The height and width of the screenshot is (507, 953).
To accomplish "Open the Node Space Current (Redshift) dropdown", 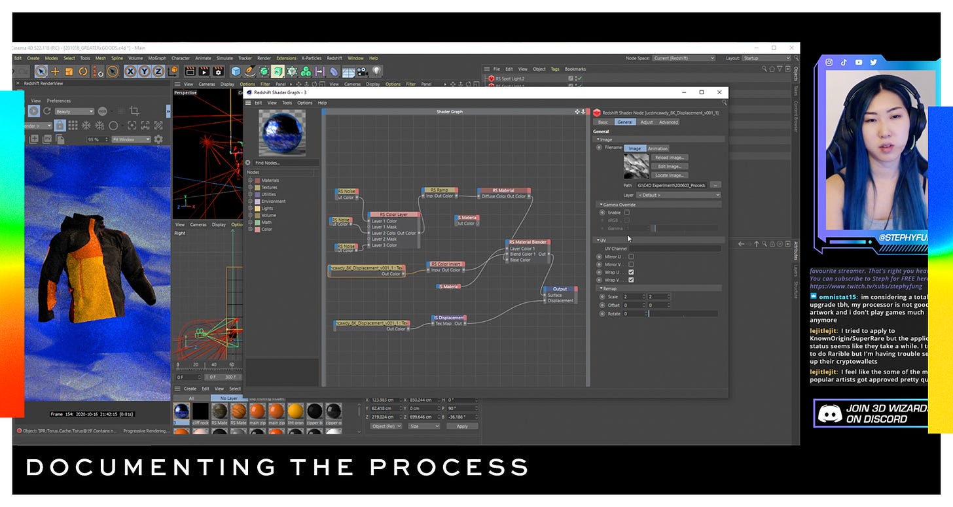I will click(684, 58).
